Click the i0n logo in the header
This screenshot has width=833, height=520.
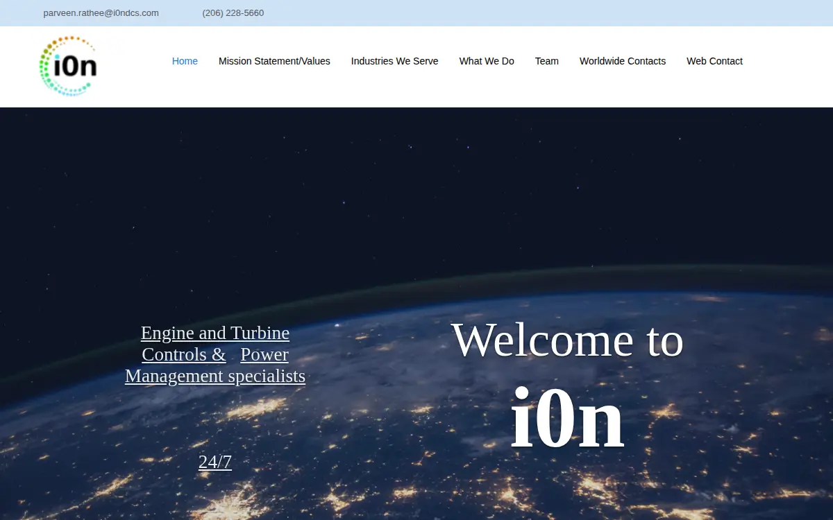68,66
